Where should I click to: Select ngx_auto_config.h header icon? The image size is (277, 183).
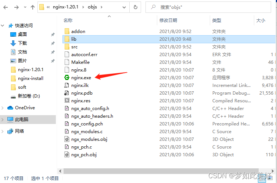click(67, 109)
